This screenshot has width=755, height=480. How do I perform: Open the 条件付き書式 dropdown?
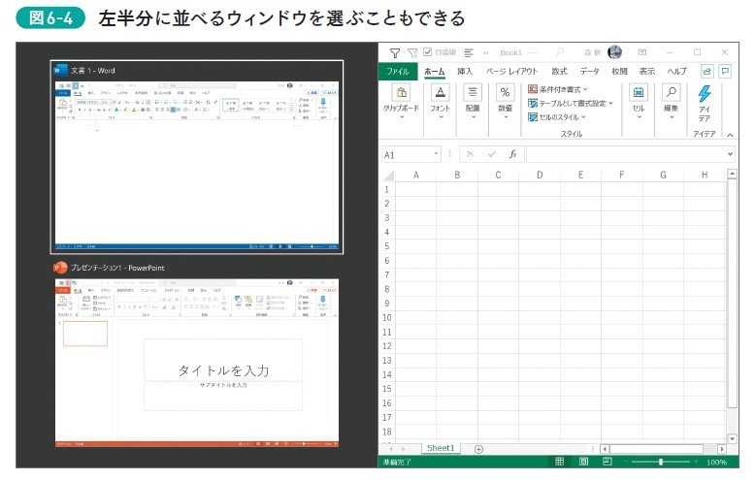(558, 89)
